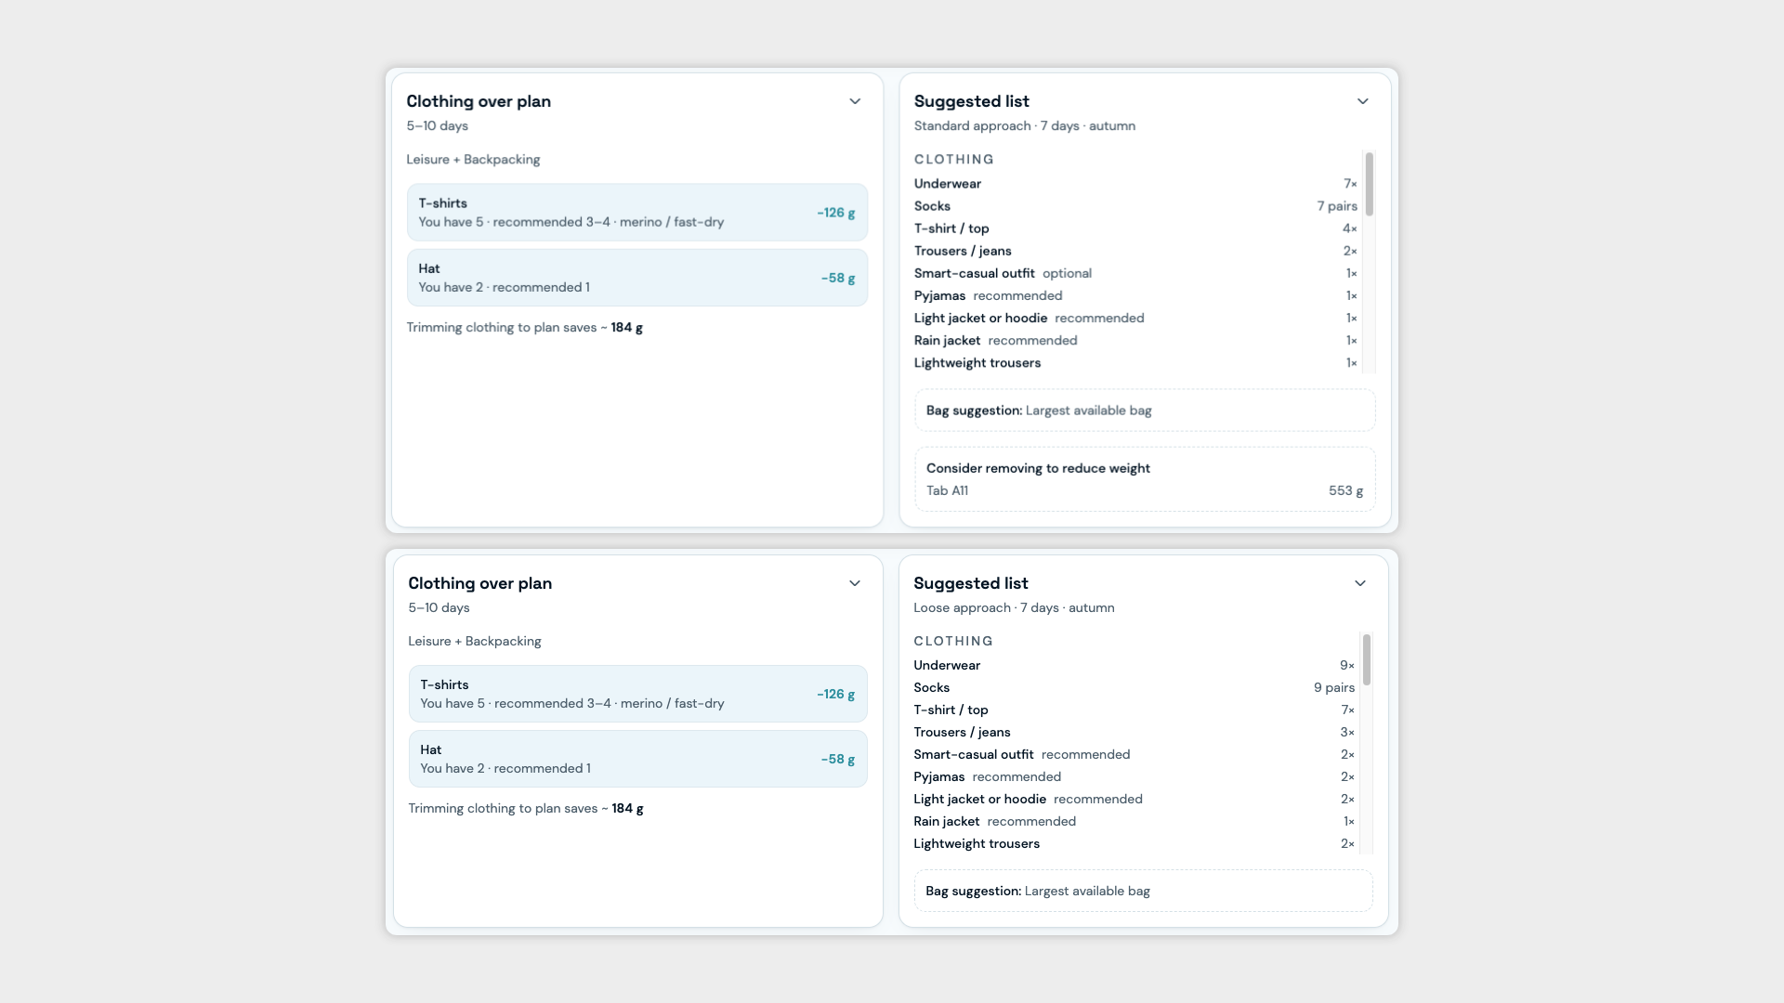This screenshot has height=1003, width=1784.
Task: Click the Consider removing to reduce weight label
Action: pos(1038,468)
